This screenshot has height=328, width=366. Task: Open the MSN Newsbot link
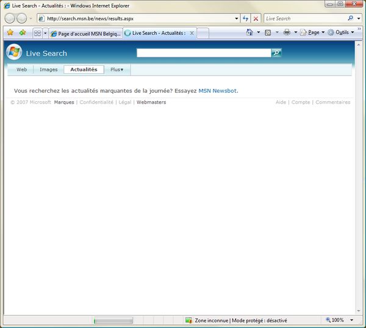[217, 91]
